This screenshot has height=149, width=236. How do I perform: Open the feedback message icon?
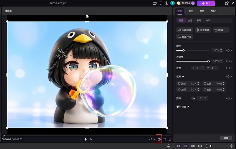(161, 3)
